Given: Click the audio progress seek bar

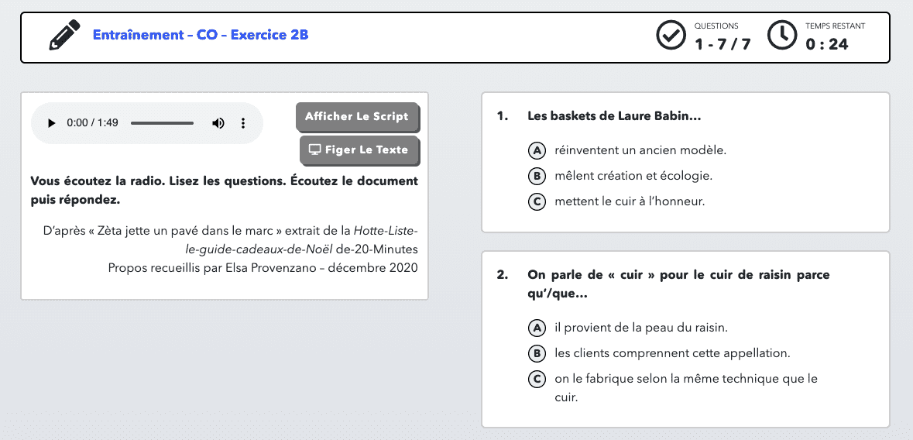Looking at the screenshot, I should (x=162, y=123).
